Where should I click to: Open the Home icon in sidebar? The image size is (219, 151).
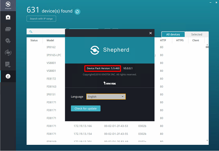(8, 17)
